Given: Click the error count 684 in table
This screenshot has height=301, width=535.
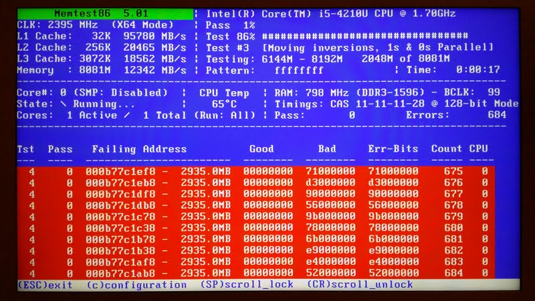Looking at the screenshot, I should 453,273.
